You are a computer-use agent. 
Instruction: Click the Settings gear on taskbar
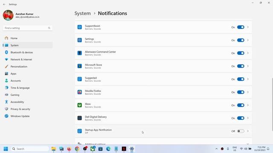click(132, 149)
